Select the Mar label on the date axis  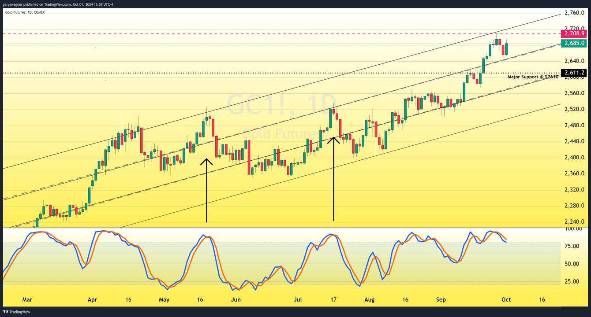(27, 299)
